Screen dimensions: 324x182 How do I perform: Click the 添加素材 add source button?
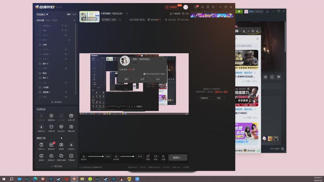click(56, 102)
